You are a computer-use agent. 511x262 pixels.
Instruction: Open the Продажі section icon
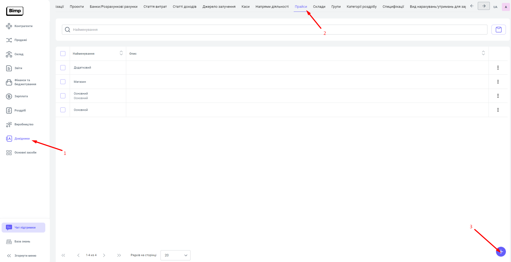pos(9,40)
